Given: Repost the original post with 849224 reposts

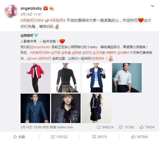Looking at the screenshot, I should pos(105,127).
